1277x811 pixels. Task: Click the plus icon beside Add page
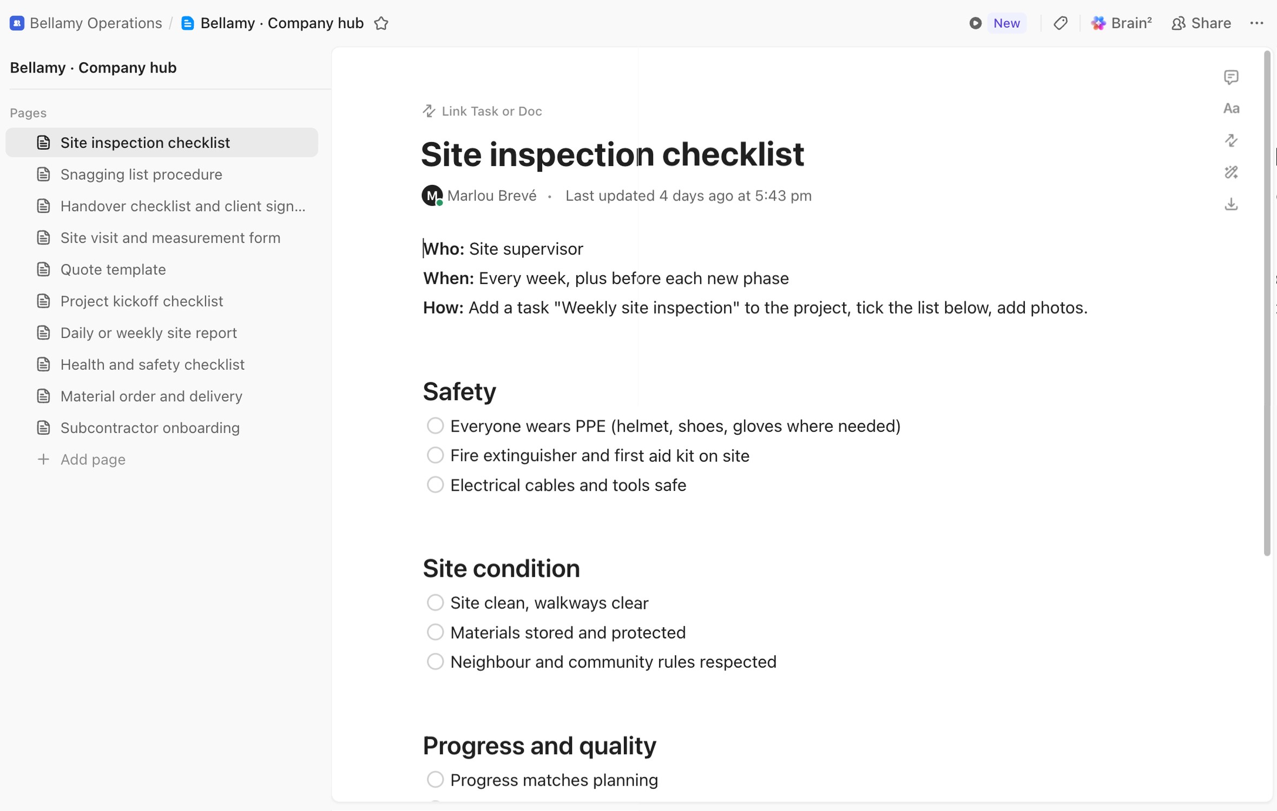(x=43, y=460)
